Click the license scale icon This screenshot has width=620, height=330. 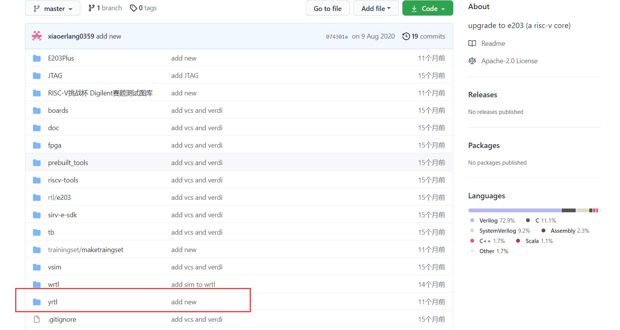[x=472, y=61]
